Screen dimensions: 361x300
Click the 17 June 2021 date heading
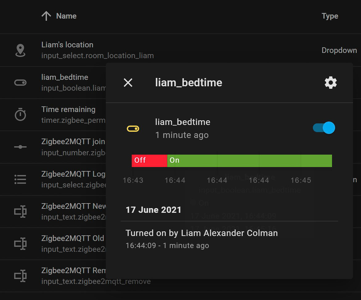tap(153, 209)
